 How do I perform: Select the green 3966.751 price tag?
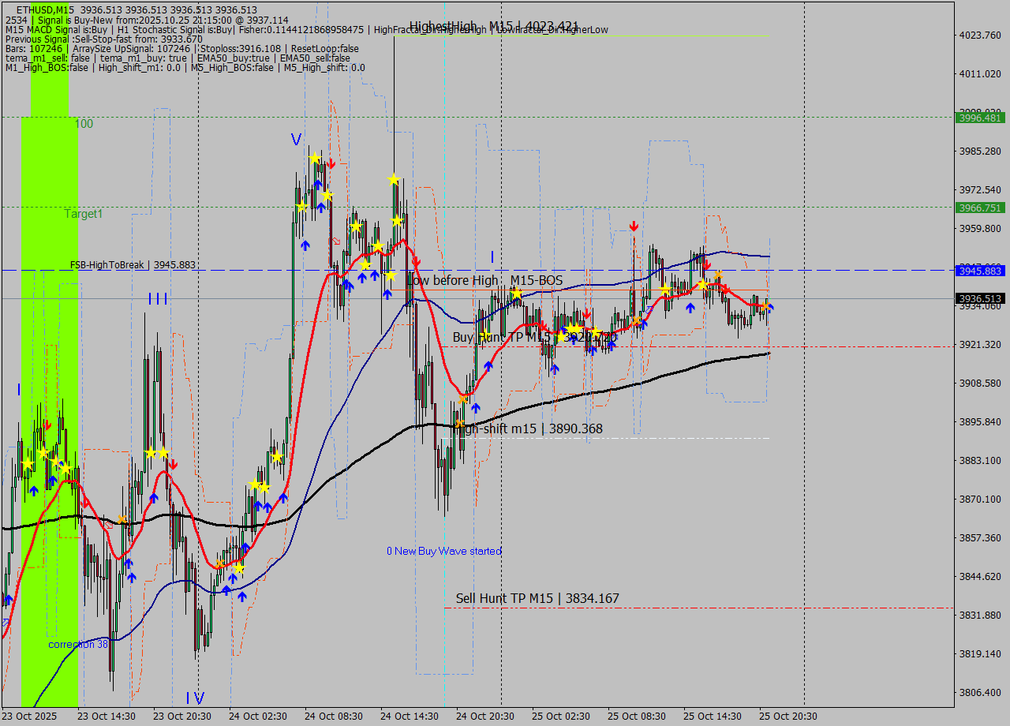click(x=979, y=208)
